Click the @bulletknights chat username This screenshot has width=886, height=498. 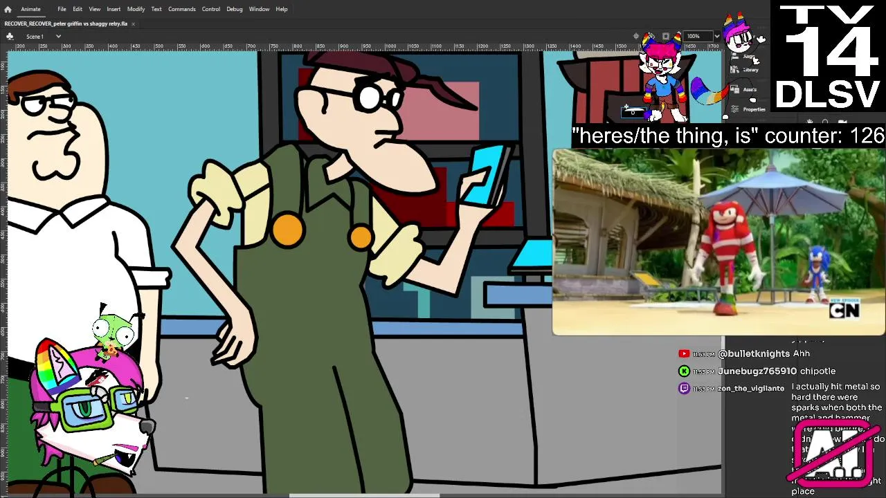coord(754,353)
